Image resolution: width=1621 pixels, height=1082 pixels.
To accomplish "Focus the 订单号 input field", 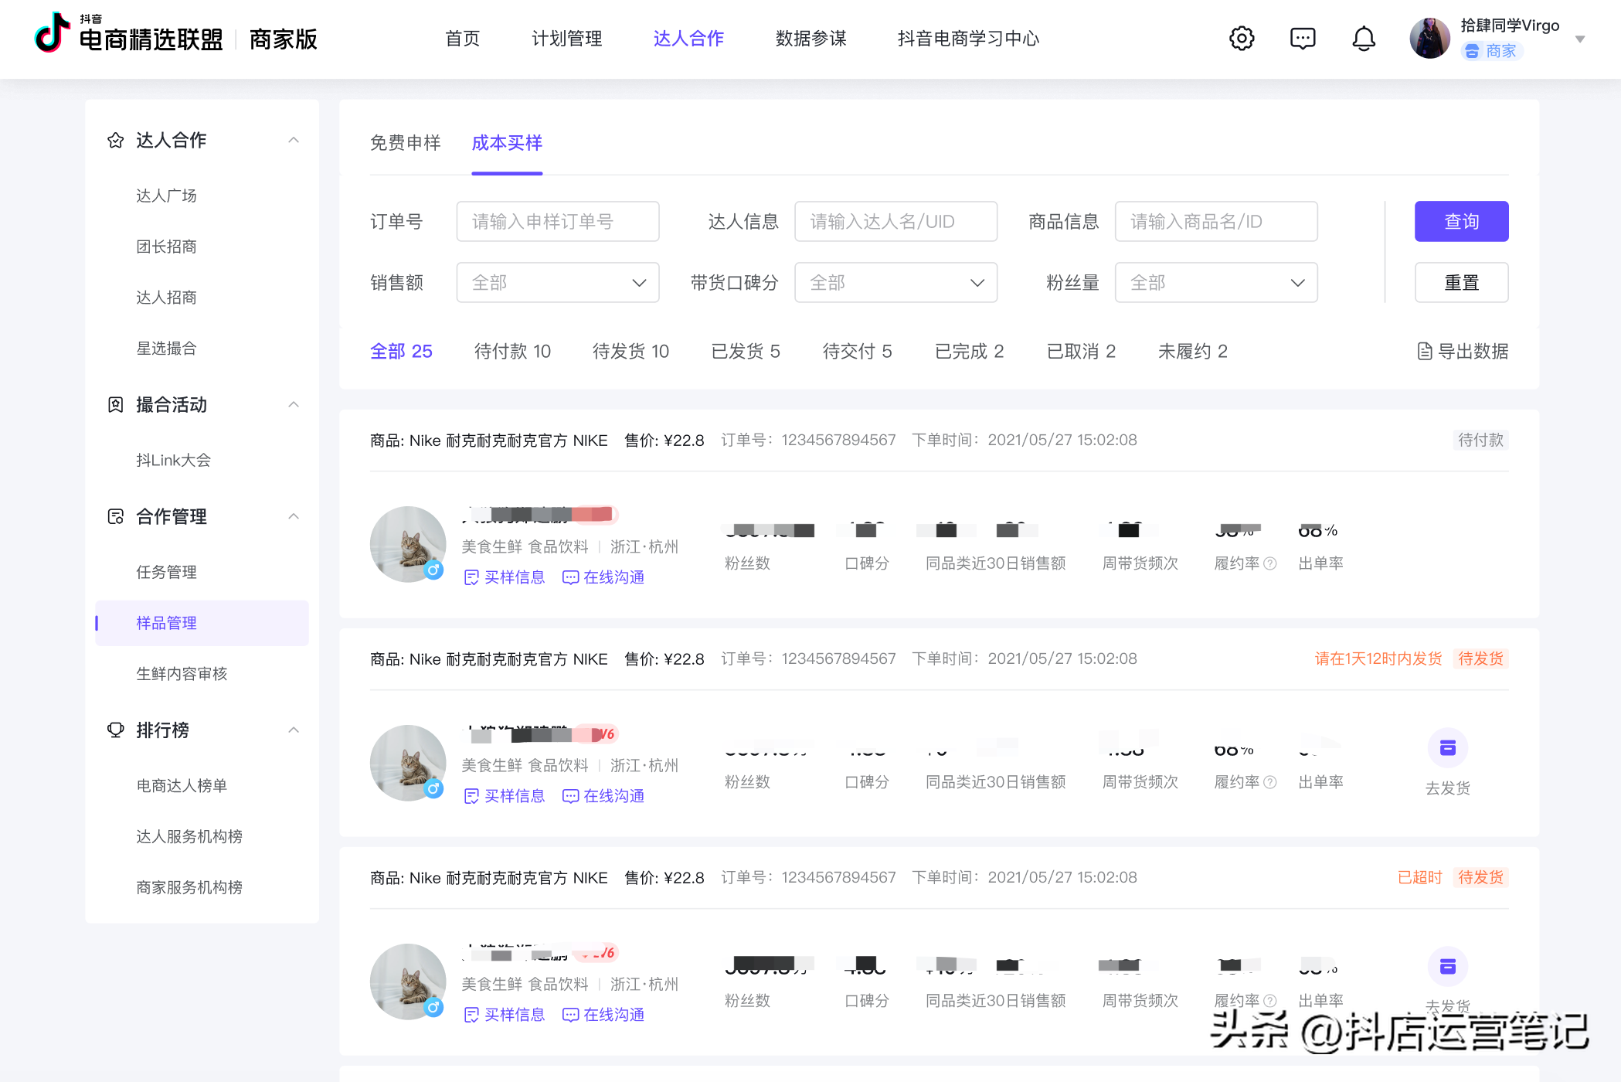I will coord(558,222).
